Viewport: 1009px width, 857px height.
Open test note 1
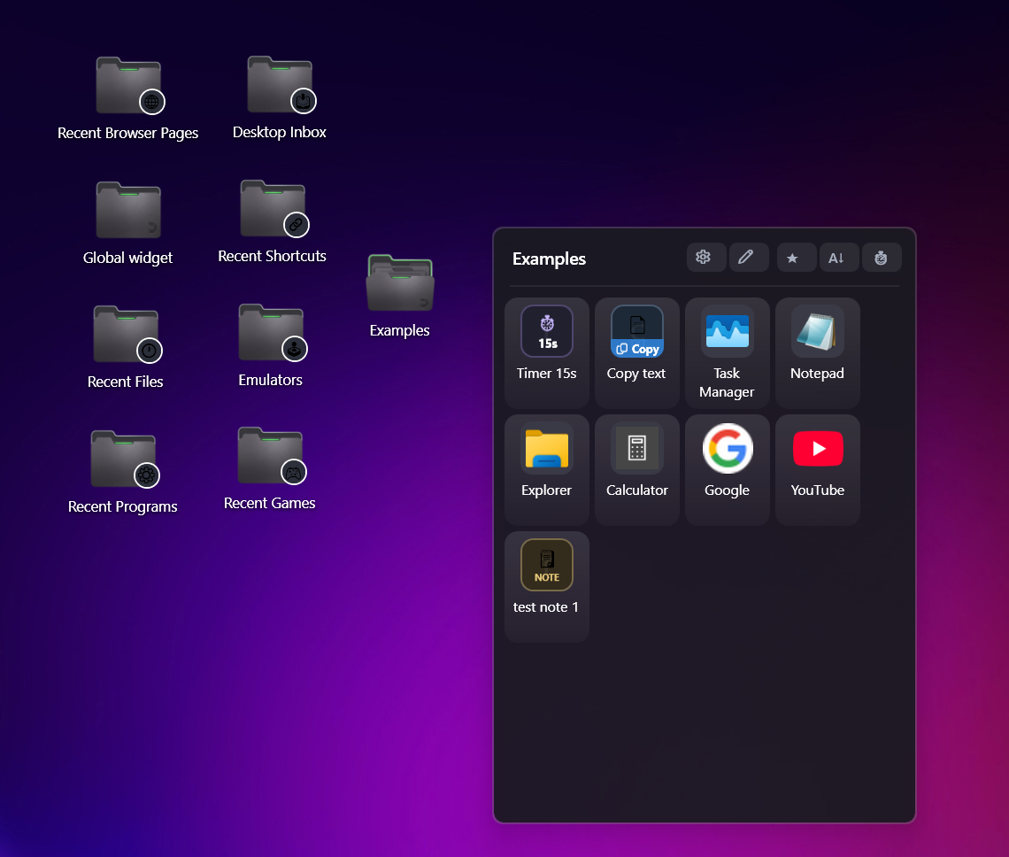[x=547, y=587]
